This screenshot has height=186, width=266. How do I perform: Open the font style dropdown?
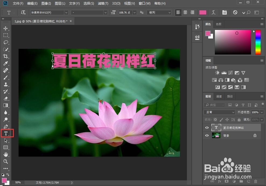(105, 13)
